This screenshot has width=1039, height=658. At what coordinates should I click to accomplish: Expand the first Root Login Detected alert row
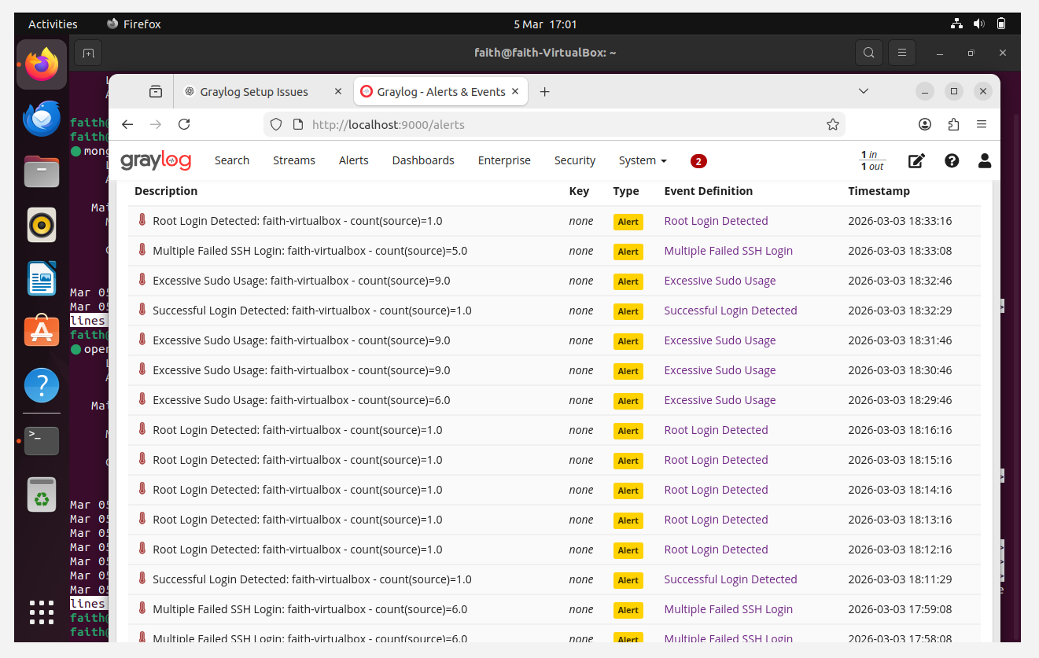[x=297, y=221]
